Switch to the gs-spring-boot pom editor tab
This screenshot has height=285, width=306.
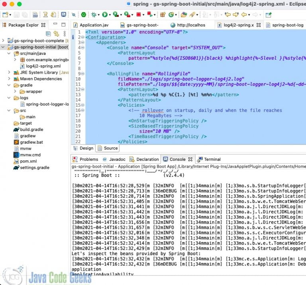[x=139, y=25]
